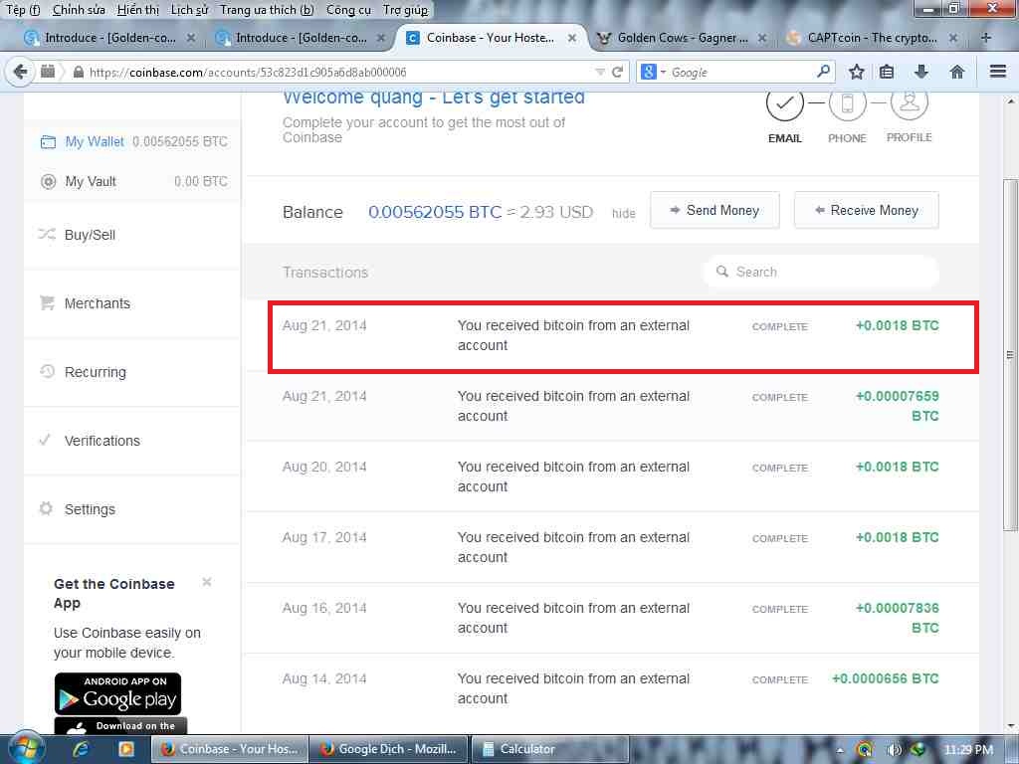Hide the balance with hide link
The image size is (1019, 764).
tap(623, 213)
